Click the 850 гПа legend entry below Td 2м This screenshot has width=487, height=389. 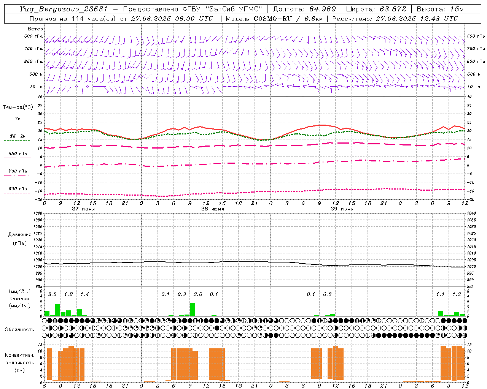coord(18,154)
